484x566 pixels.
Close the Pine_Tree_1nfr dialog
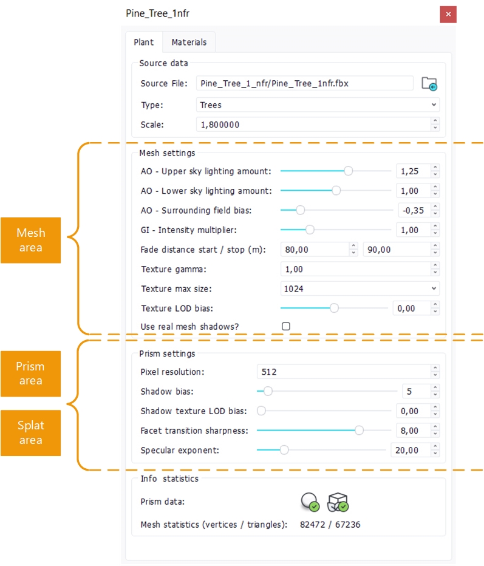click(x=448, y=14)
